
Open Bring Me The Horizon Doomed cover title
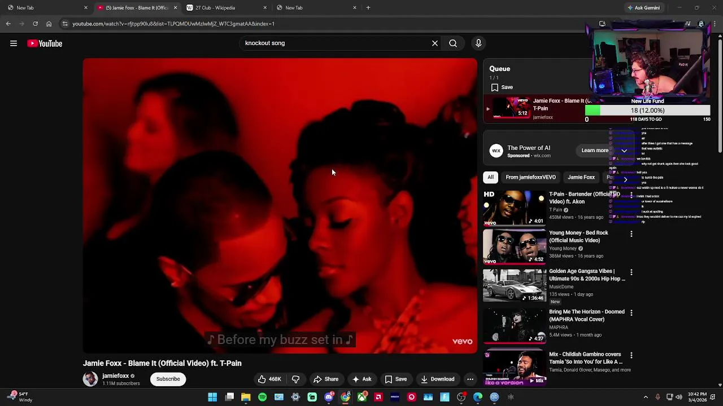tap(587, 315)
